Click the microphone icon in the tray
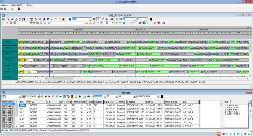This screenshot has height=136, width=253. point(234,134)
